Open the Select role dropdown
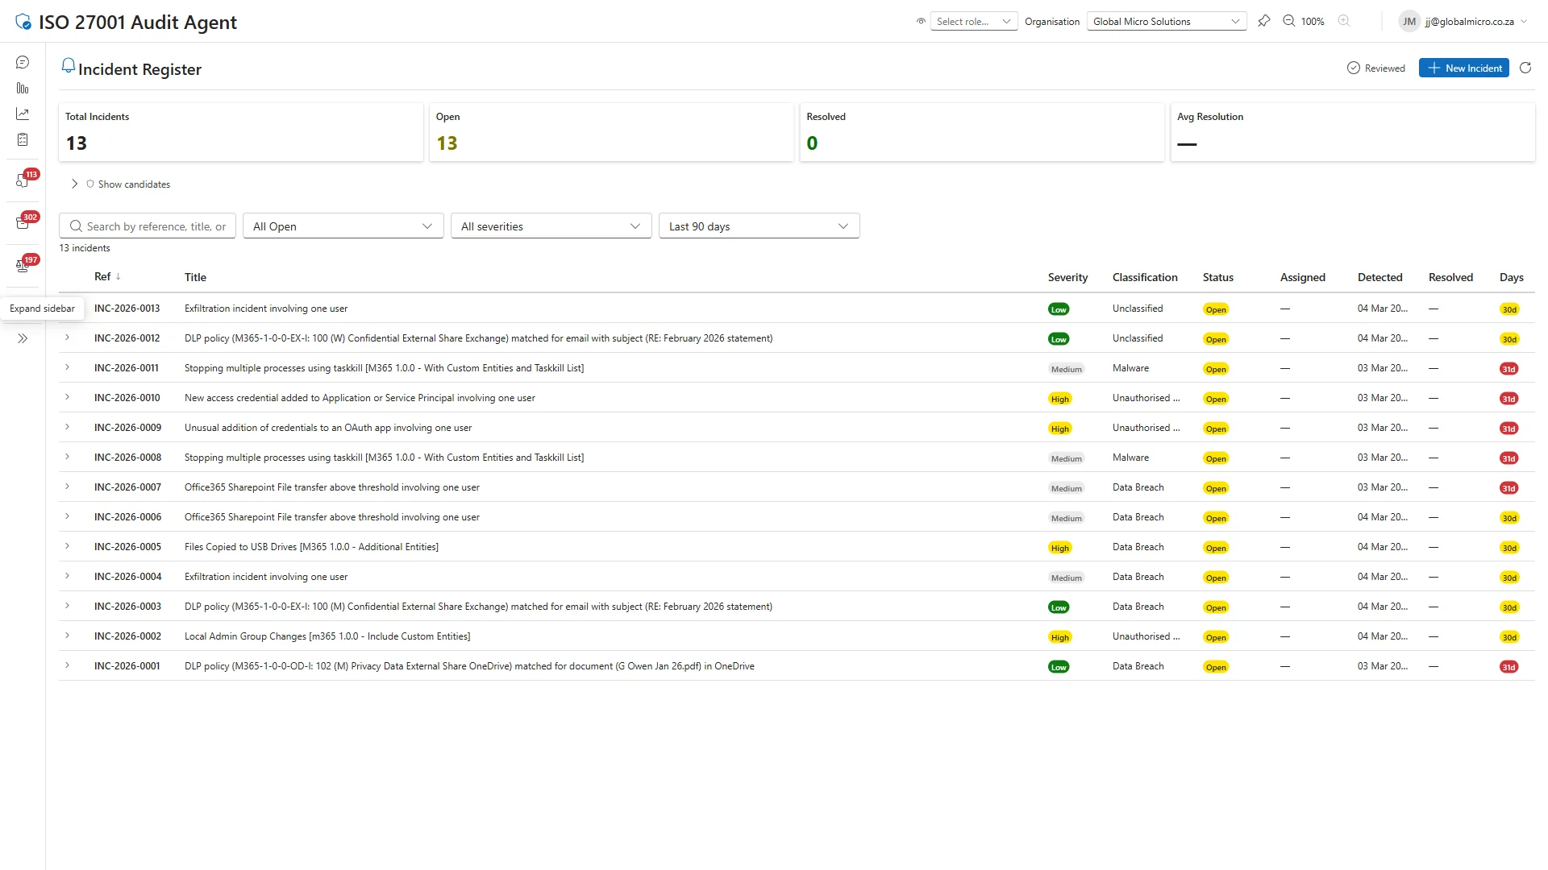This screenshot has height=870, width=1548. click(x=973, y=21)
